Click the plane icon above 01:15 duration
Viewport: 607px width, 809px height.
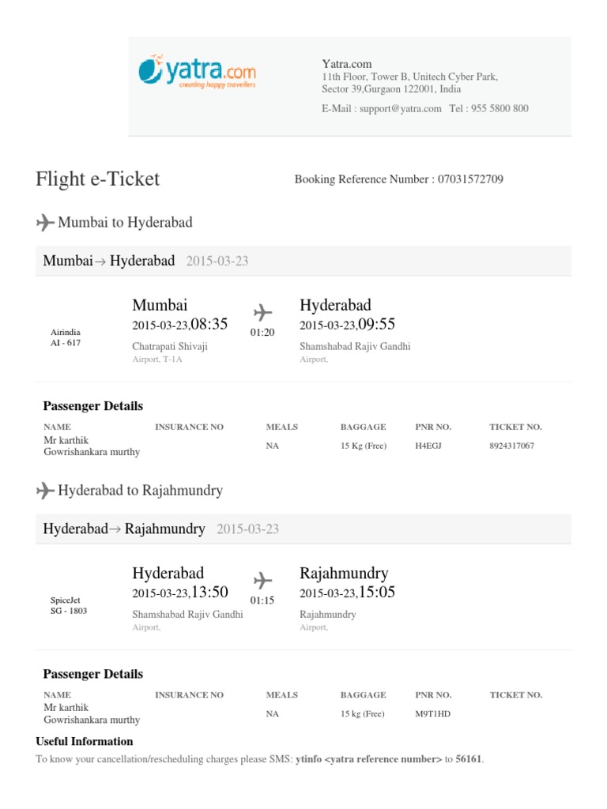262,580
